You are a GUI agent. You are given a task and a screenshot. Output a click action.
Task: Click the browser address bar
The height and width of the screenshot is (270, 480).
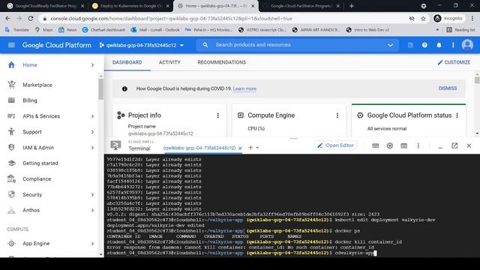[x=226, y=18]
